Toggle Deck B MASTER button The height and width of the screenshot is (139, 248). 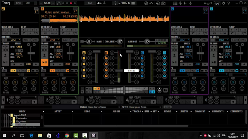tap(66, 40)
